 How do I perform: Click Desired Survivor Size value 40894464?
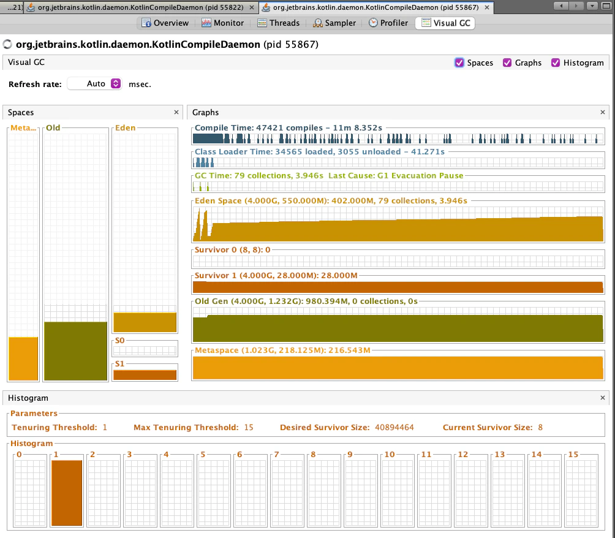coord(394,427)
